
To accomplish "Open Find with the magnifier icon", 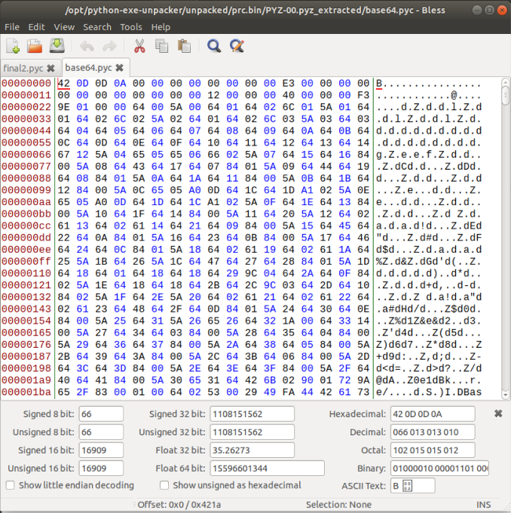I will [x=214, y=46].
